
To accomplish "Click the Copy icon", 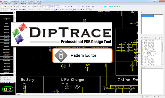I will point(23,6).
